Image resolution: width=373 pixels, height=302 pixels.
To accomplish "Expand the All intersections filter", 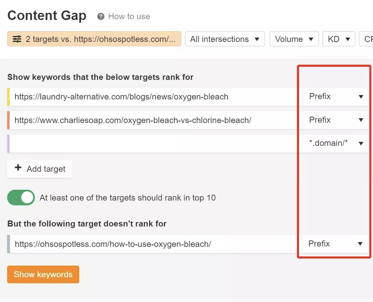I will coord(225,39).
